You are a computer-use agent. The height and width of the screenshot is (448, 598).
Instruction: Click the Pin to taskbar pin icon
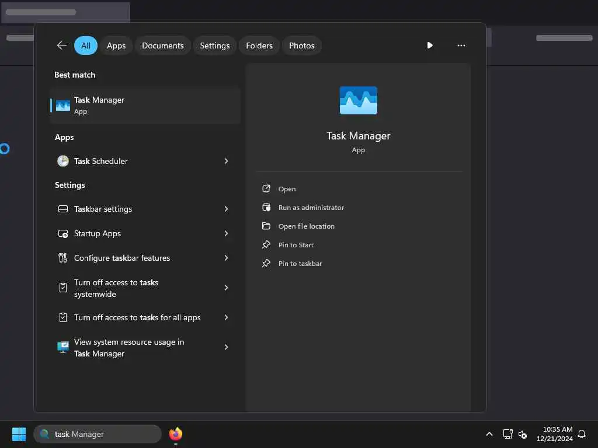(x=266, y=263)
